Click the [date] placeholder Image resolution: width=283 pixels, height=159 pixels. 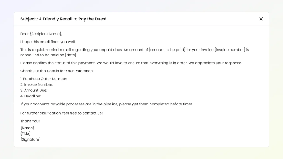pos(71,55)
